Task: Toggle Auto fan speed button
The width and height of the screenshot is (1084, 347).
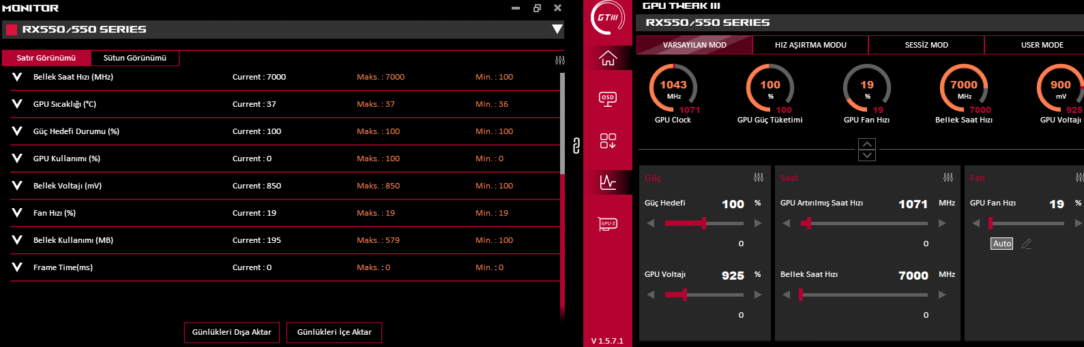Action: [1002, 244]
